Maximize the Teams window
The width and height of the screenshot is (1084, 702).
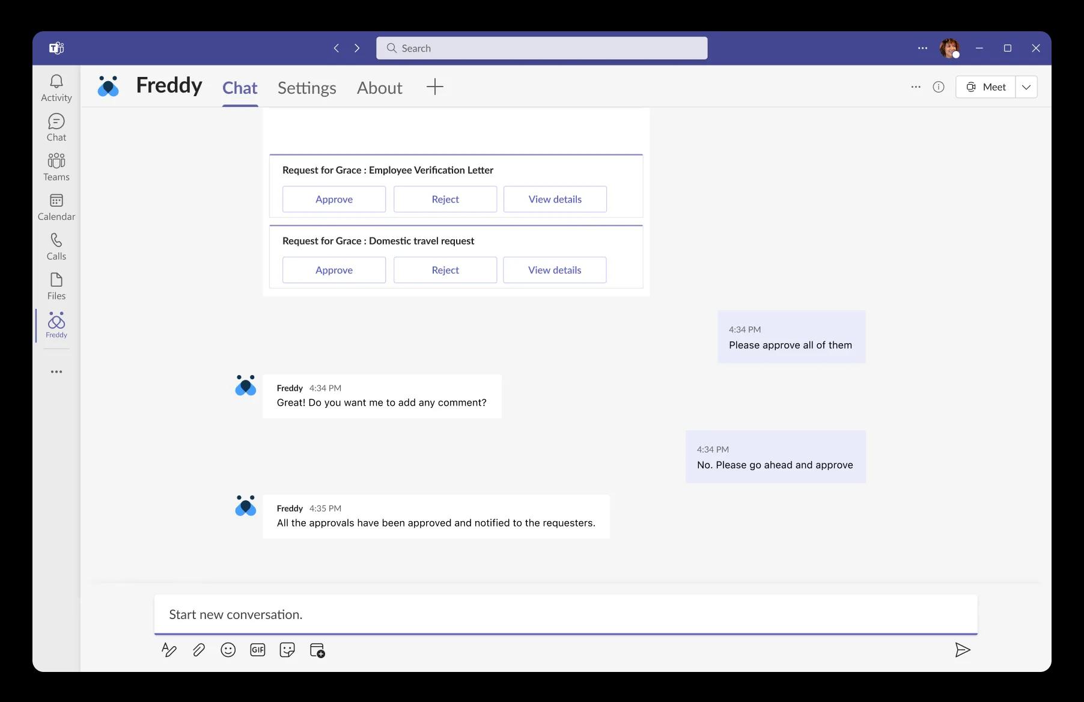1008,48
